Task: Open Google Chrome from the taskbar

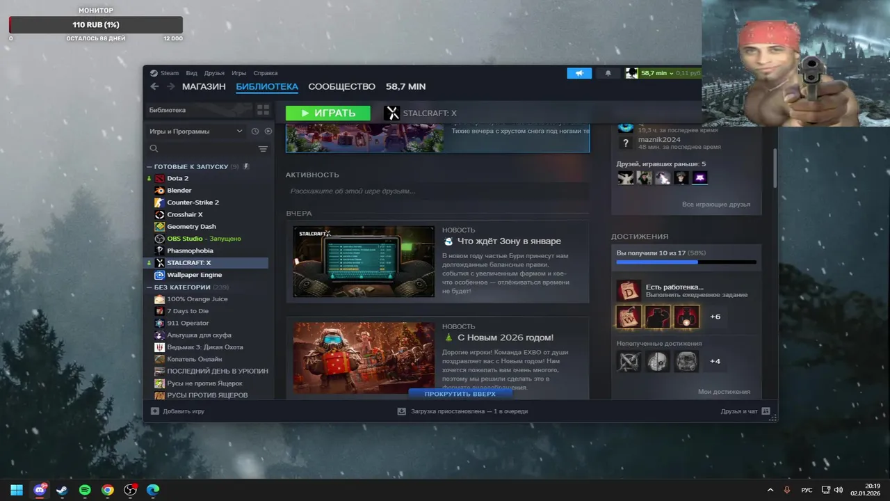Action: [x=107, y=490]
